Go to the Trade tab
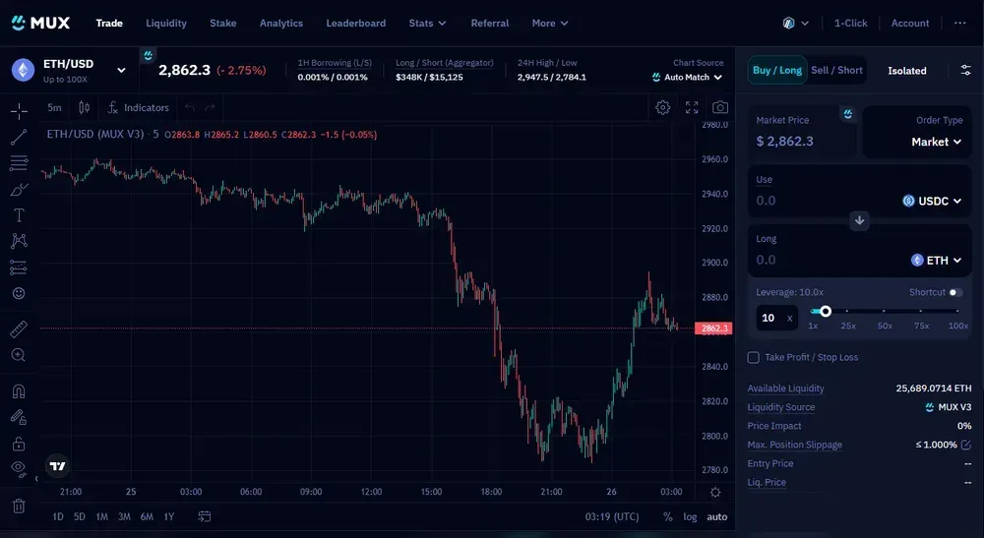Image resolution: width=984 pixels, height=538 pixels. (x=109, y=24)
